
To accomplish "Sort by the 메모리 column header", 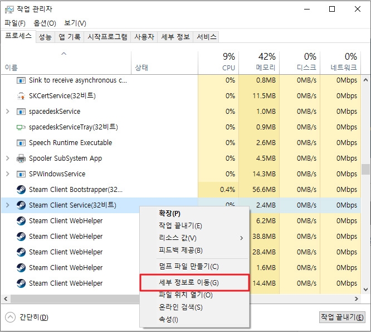I will [x=259, y=62].
